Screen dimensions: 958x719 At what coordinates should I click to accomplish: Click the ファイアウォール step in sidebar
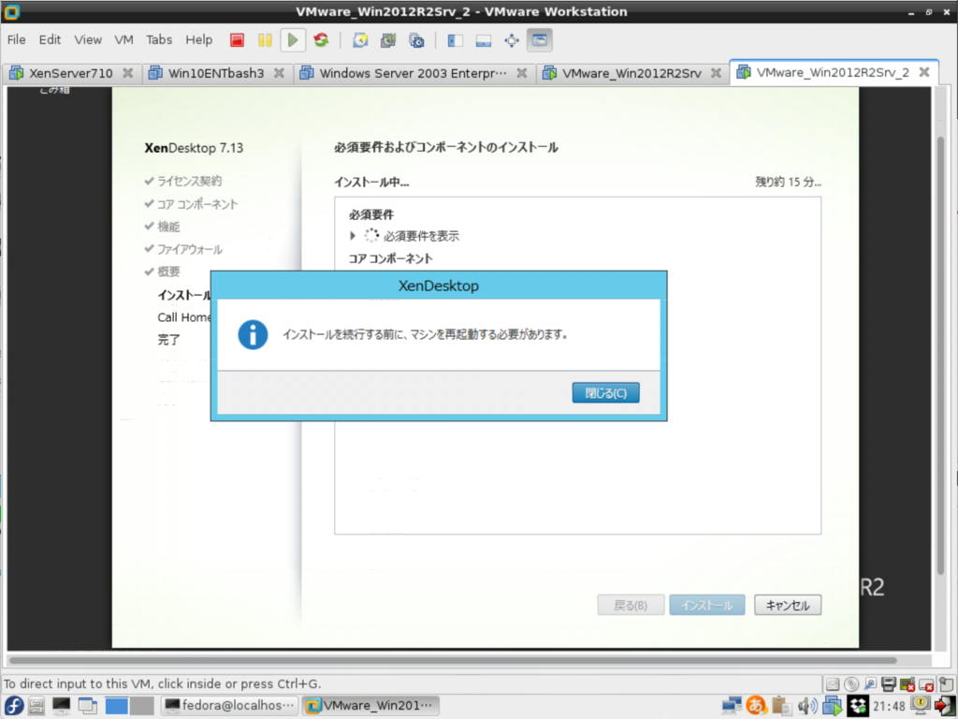point(189,249)
